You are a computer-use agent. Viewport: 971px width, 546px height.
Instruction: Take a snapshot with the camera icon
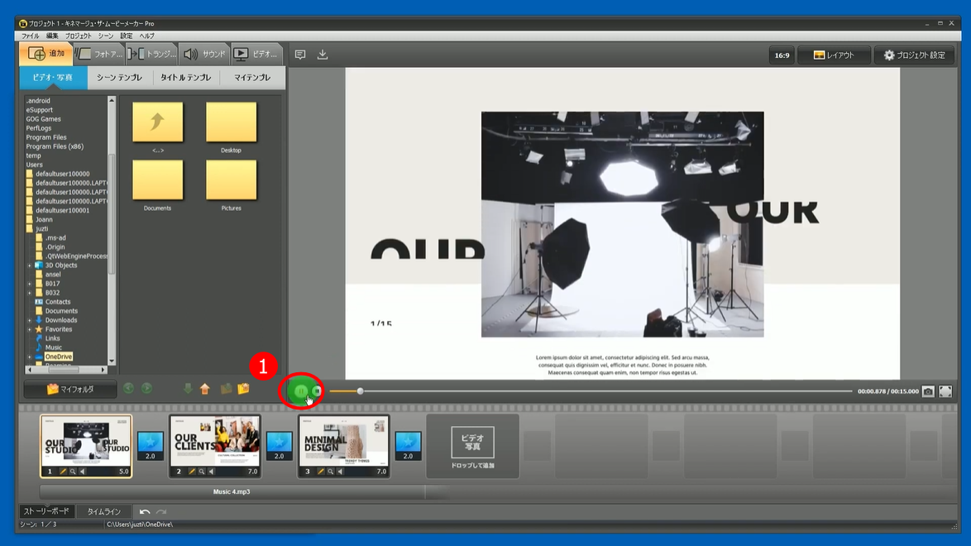[x=928, y=391]
